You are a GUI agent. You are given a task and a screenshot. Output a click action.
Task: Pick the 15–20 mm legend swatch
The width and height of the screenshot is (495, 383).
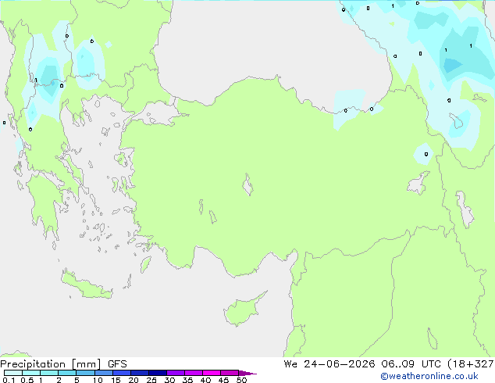[121, 373]
